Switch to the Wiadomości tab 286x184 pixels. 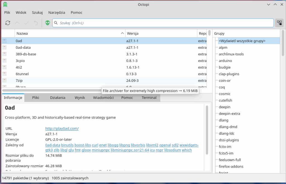(103, 98)
